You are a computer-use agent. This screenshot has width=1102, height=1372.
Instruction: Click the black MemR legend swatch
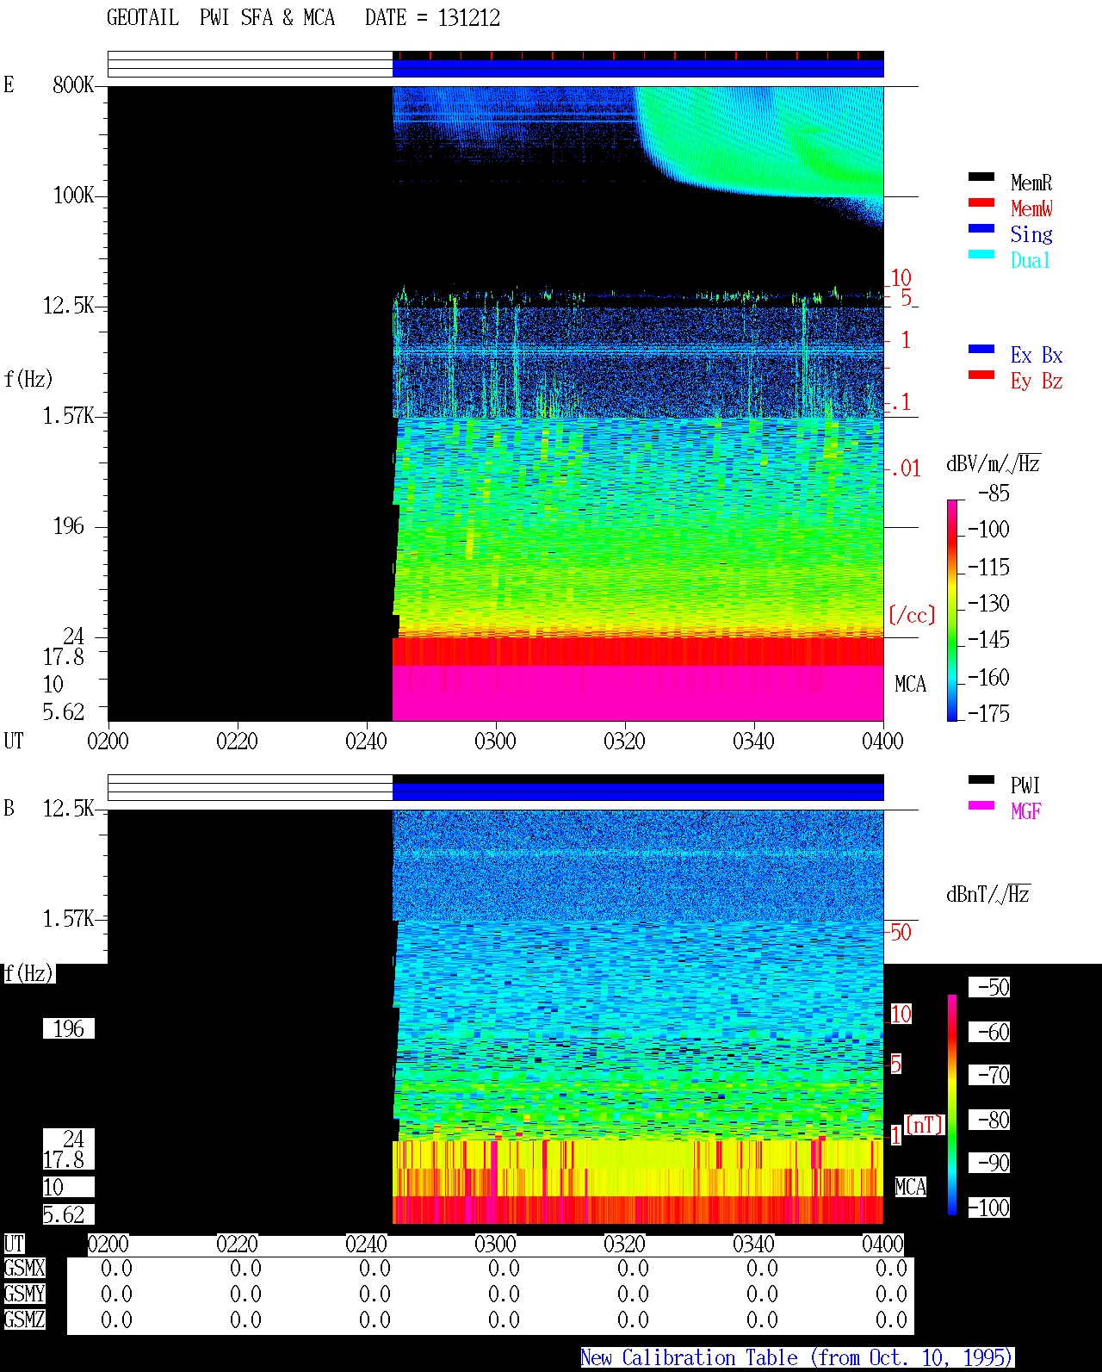pyautogui.click(x=981, y=177)
